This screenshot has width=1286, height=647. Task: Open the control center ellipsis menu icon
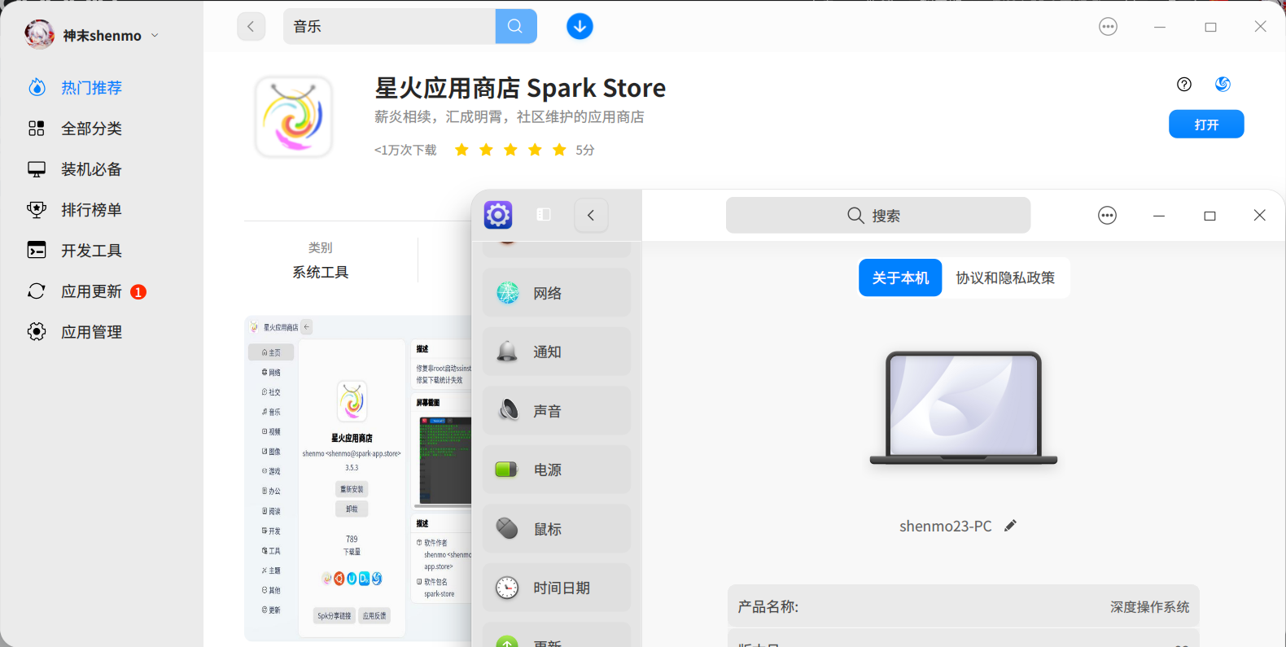1107,216
